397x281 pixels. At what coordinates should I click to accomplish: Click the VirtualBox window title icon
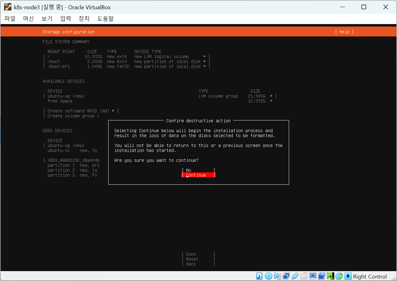tap(8, 7)
